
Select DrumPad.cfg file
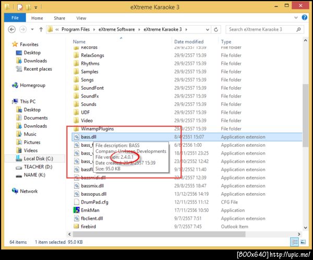tap(94, 202)
